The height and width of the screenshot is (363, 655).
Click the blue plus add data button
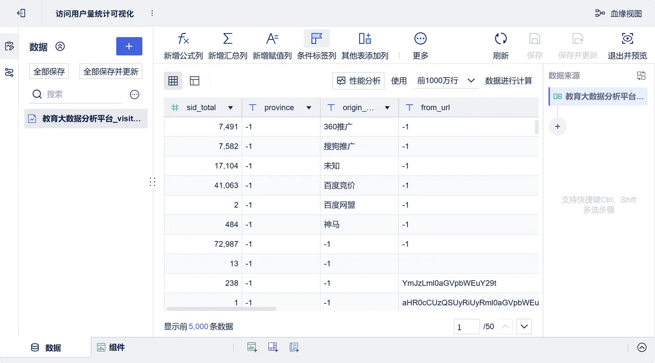click(129, 46)
